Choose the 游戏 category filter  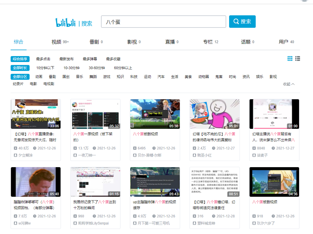[107, 77]
